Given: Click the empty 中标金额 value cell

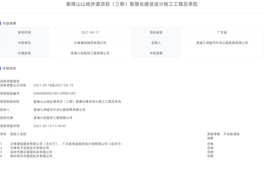Looking at the screenshot, I should pyautogui.click(x=222, y=53).
